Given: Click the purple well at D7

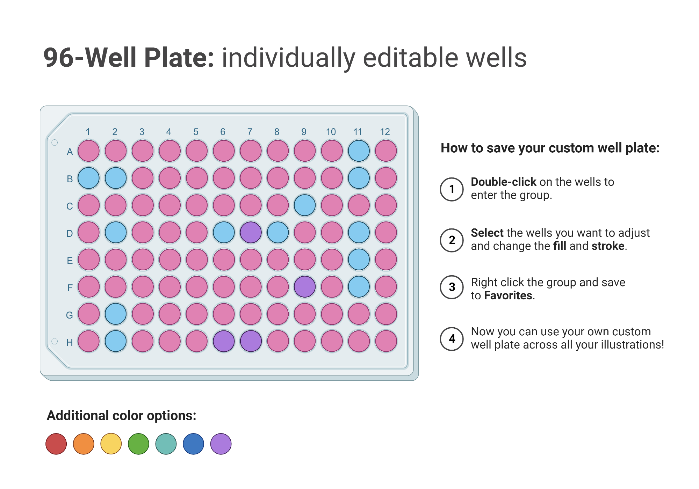Looking at the screenshot, I should coord(251,233).
